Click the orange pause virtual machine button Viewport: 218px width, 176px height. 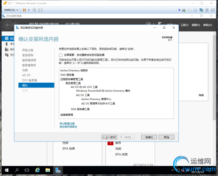tap(24, 10)
